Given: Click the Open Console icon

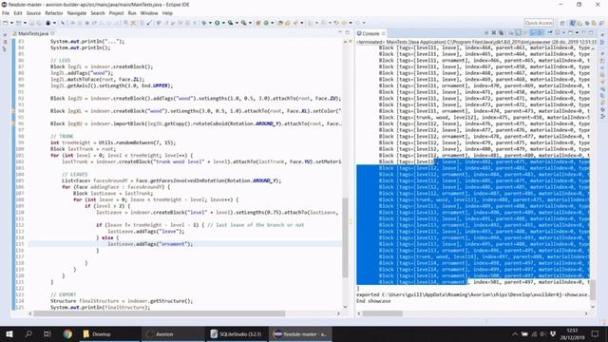Looking at the screenshot, I should coord(570,33).
